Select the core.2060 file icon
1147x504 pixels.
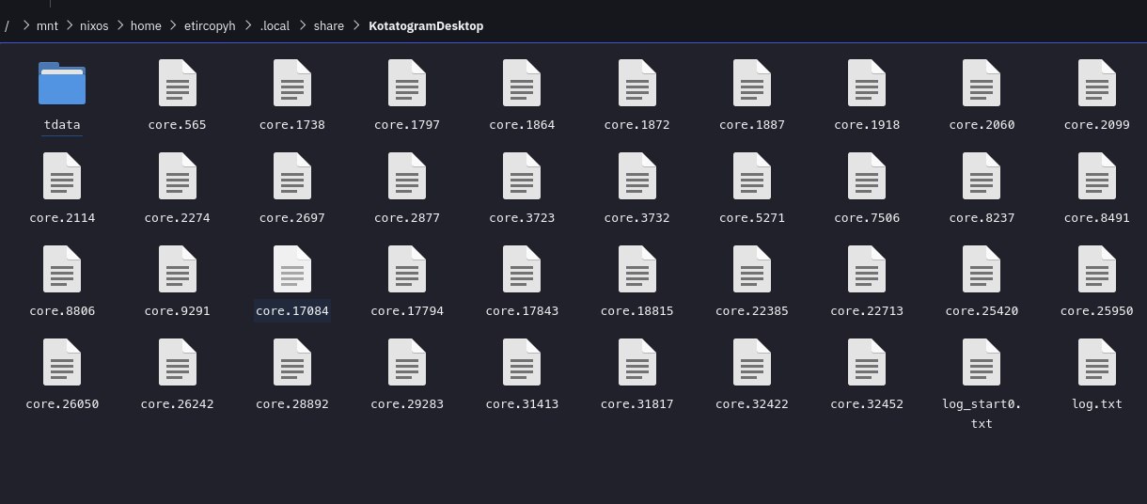pos(982,83)
